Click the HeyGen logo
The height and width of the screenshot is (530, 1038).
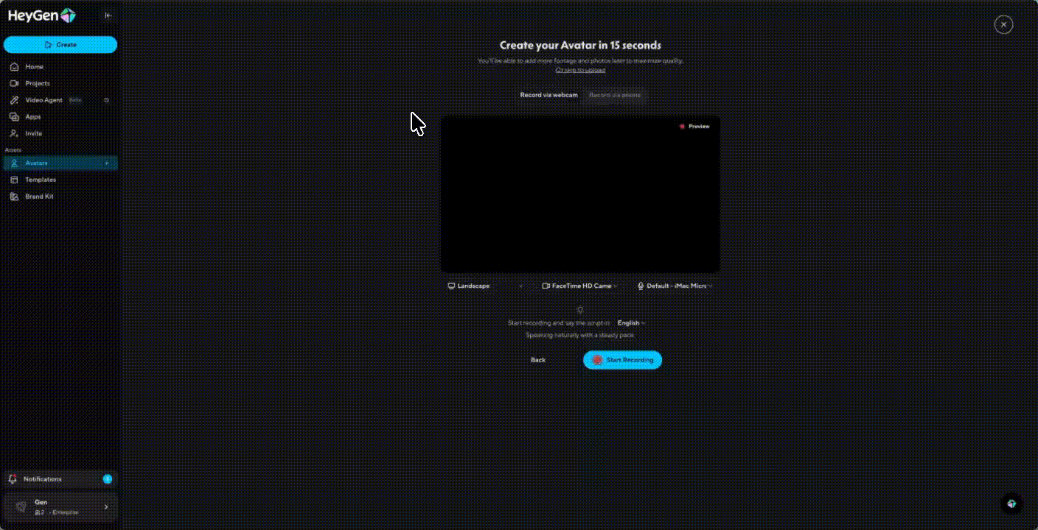pyautogui.click(x=42, y=15)
